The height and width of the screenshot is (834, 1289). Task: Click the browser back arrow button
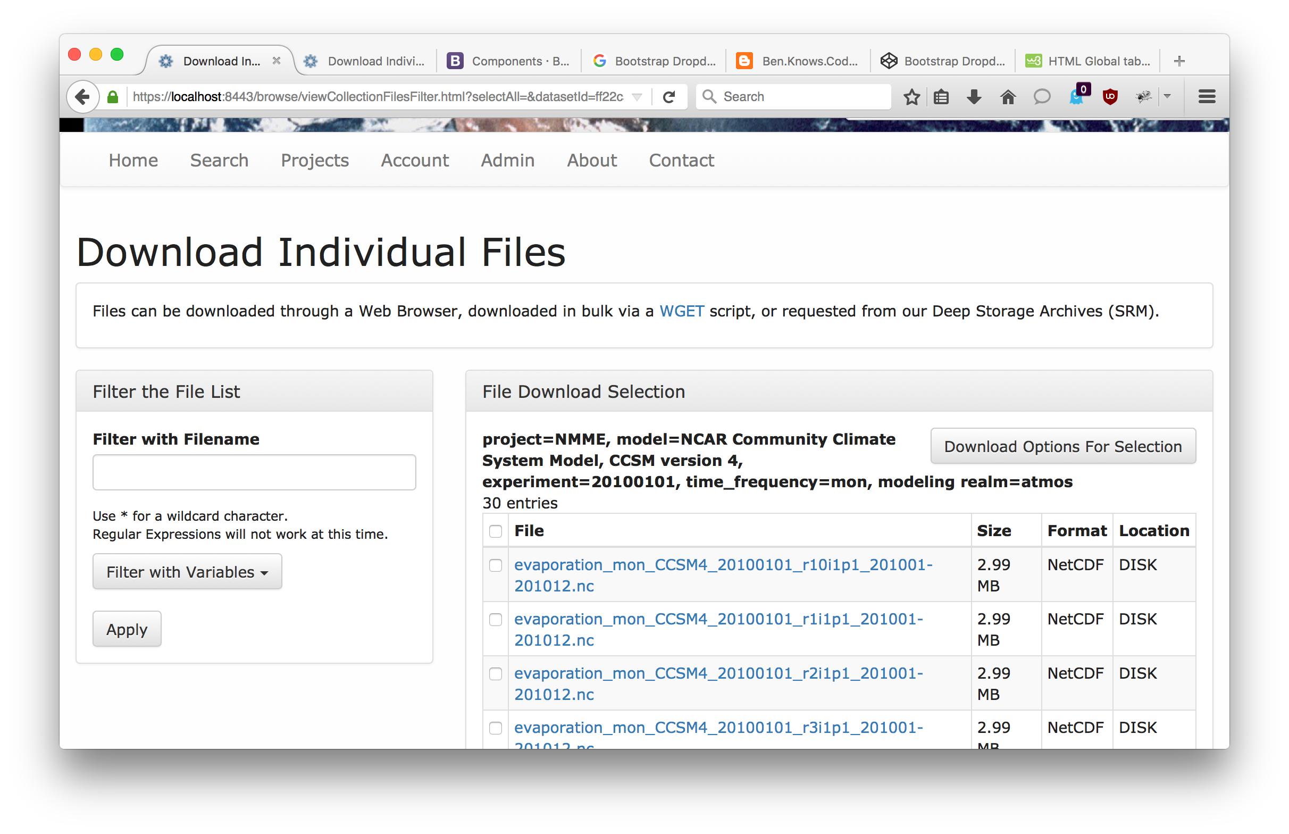coord(82,97)
